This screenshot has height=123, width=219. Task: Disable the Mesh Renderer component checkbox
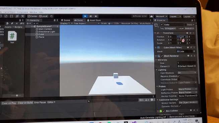click(x=162, y=56)
